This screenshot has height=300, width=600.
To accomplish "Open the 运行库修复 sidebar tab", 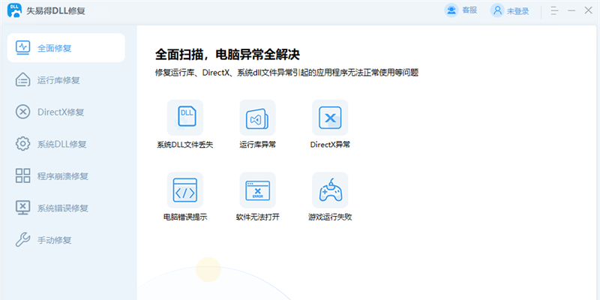I will pyautogui.click(x=66, y=80).
